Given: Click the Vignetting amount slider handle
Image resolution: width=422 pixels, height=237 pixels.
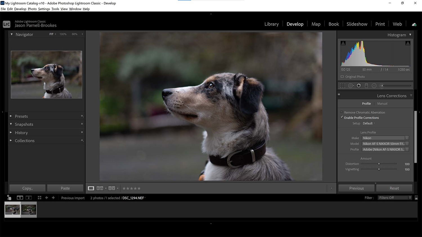Looking at the screenshot, I should tap(379, 169).
